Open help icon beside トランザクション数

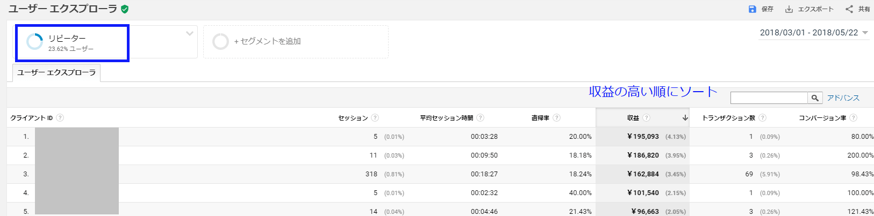pos(763,118)
